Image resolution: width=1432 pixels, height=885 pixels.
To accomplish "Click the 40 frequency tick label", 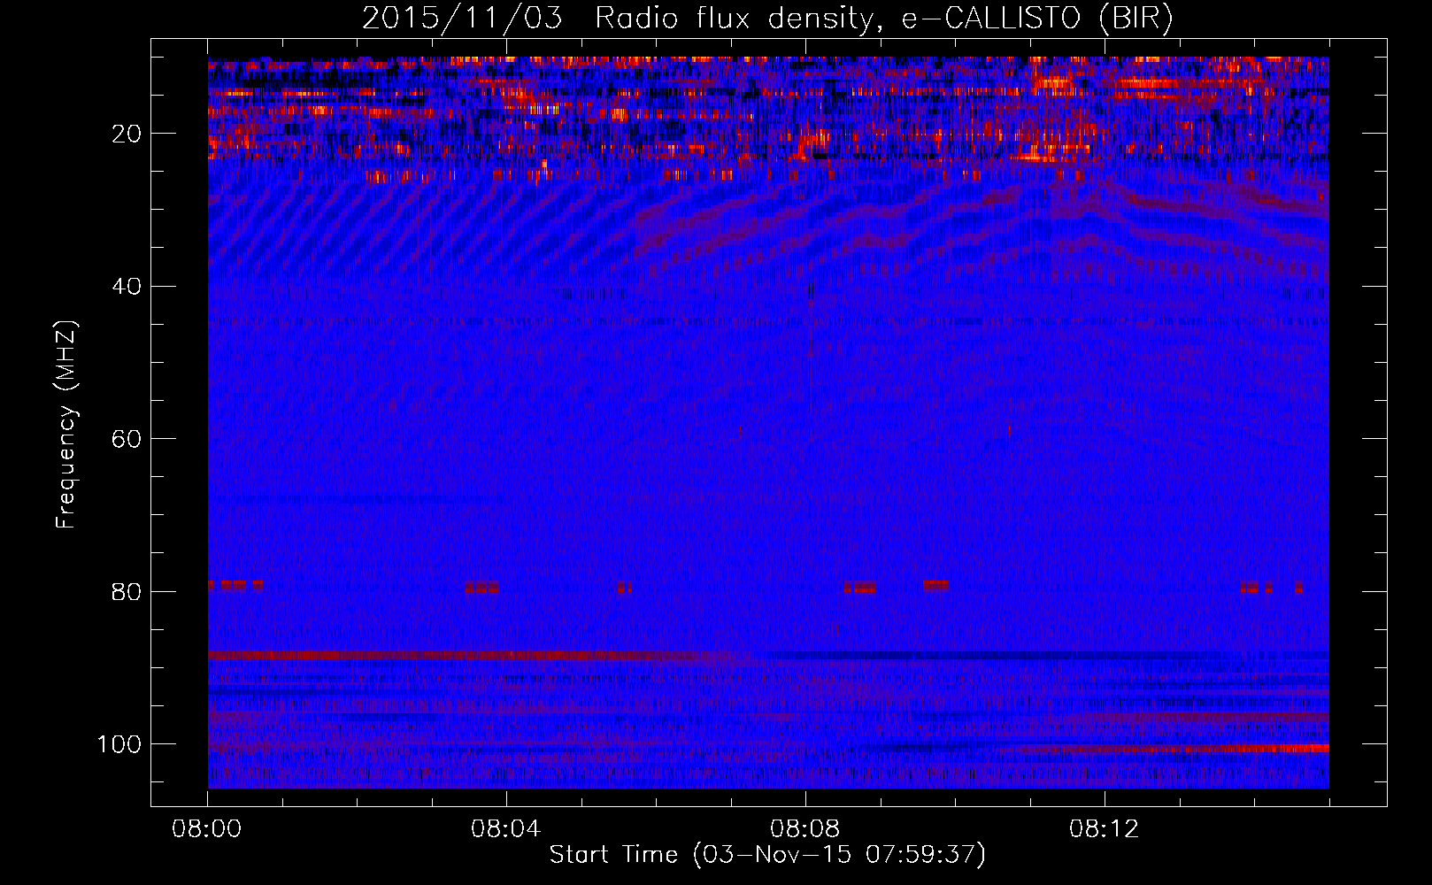I will (127, 287).
